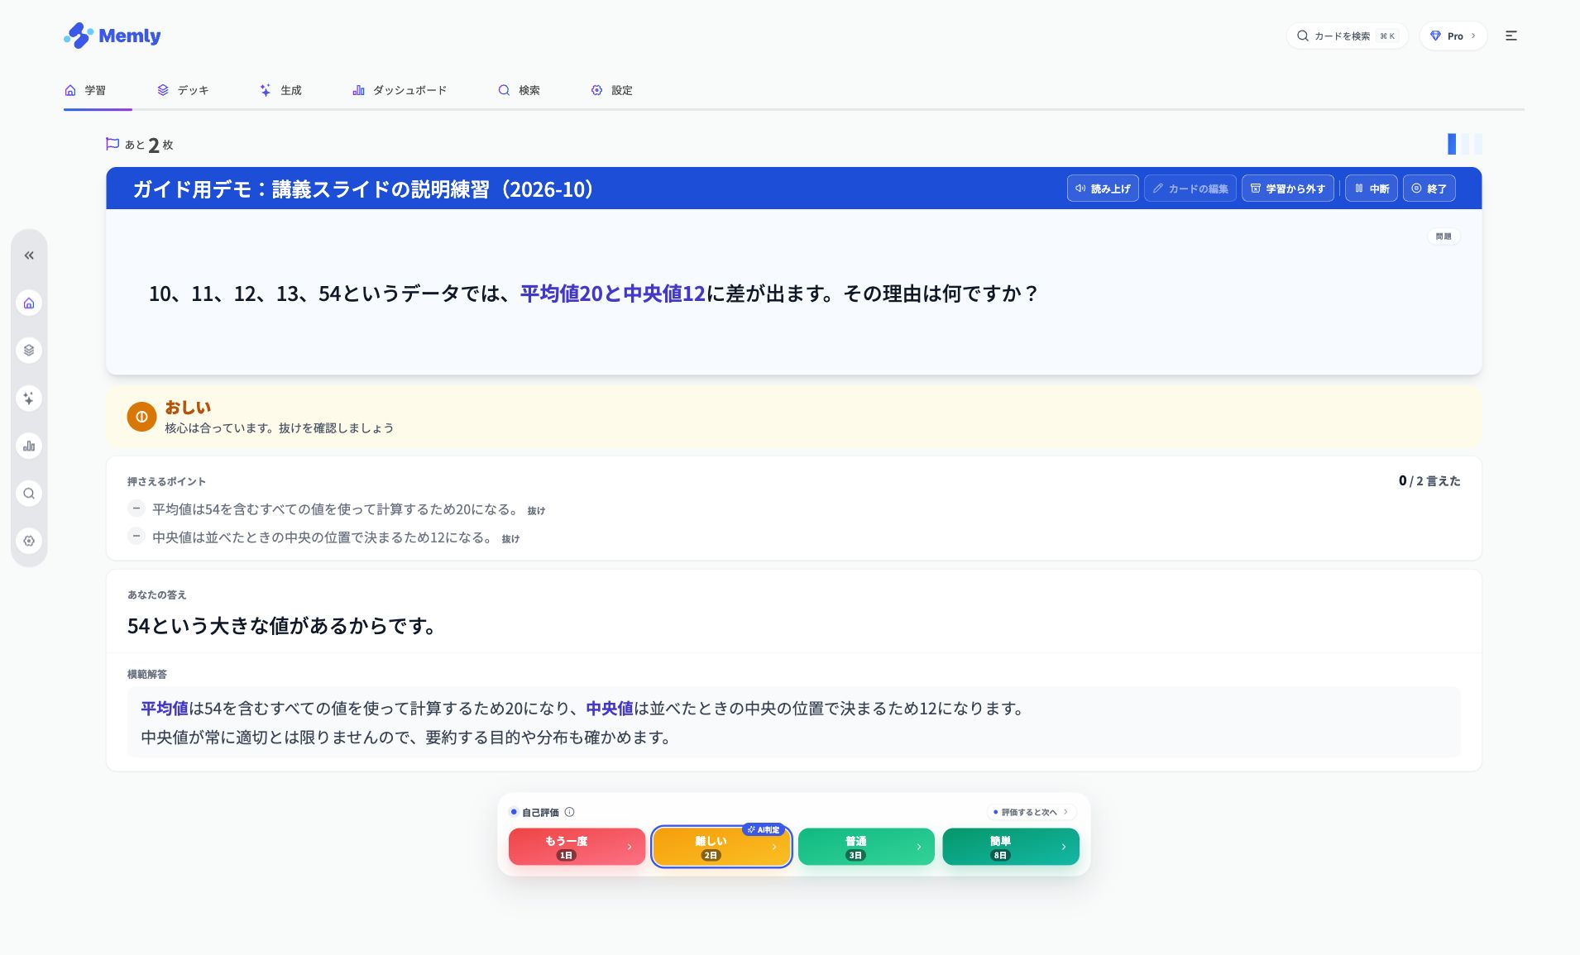The image size is (1580, 955).
Task: Click the Memly logo
Action: [112, 36]
